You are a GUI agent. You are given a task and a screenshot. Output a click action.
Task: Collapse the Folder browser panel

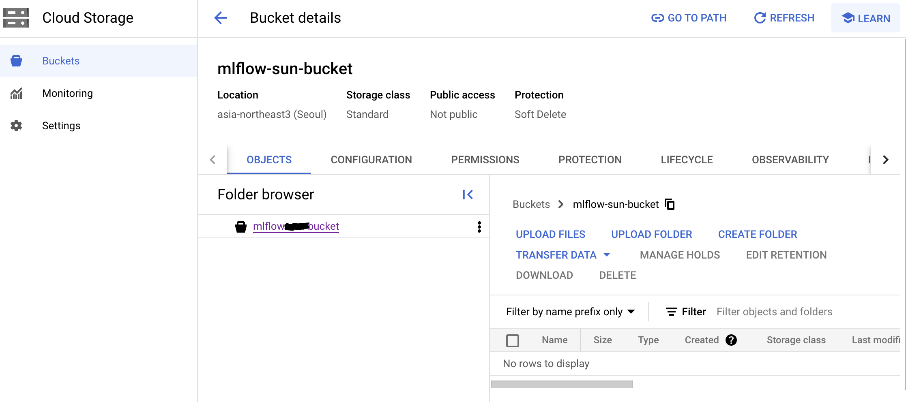pos(468,195)
